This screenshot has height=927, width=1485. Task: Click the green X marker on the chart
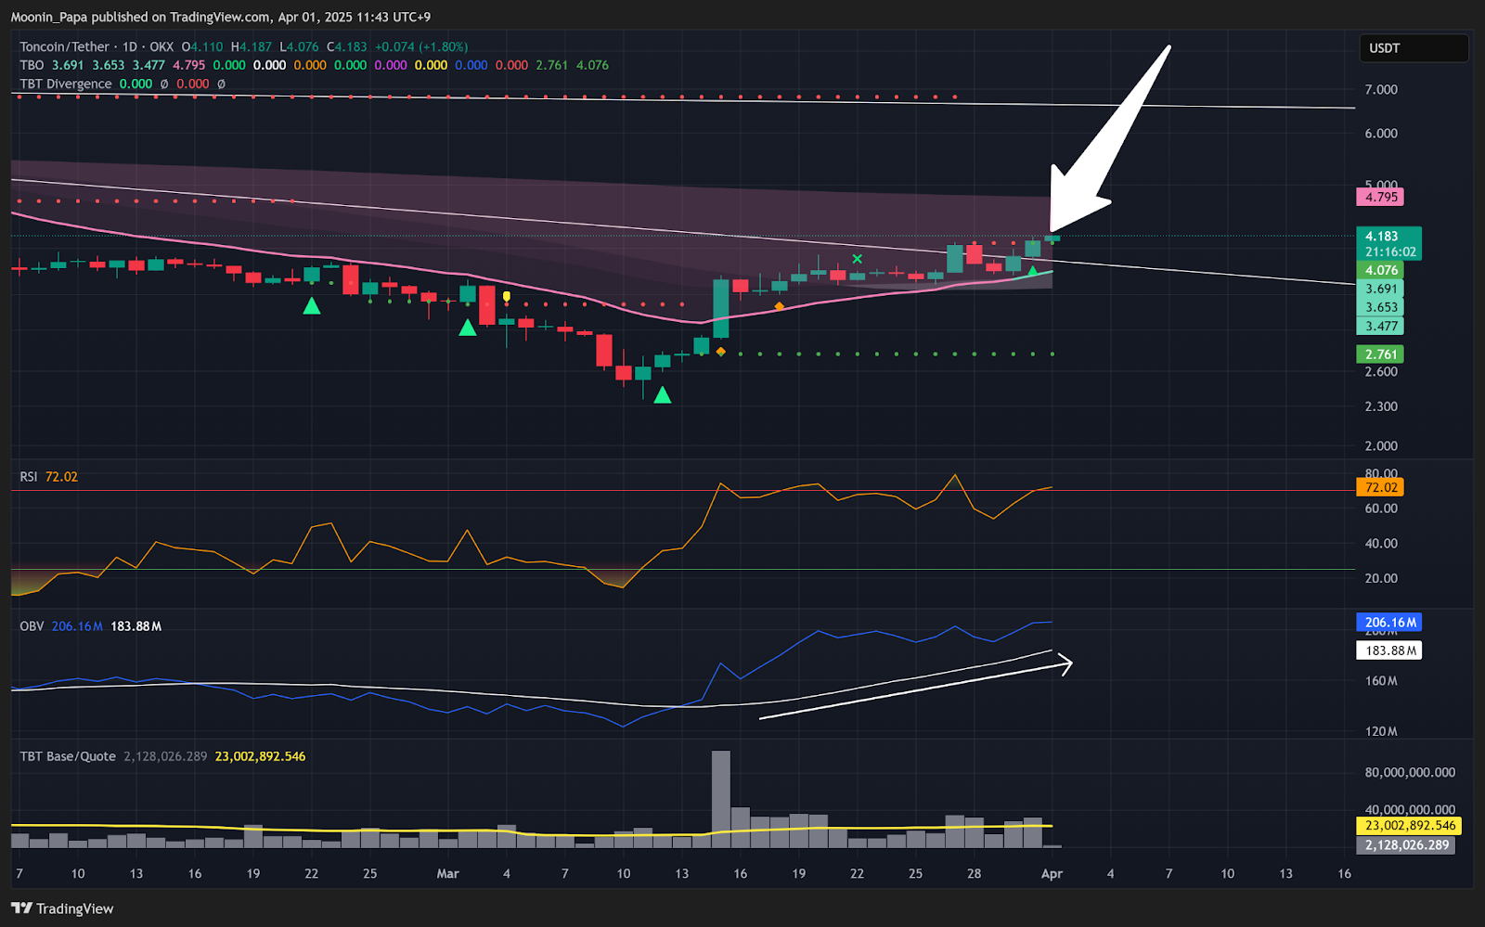pyautogui.click(x=857, y=259)
